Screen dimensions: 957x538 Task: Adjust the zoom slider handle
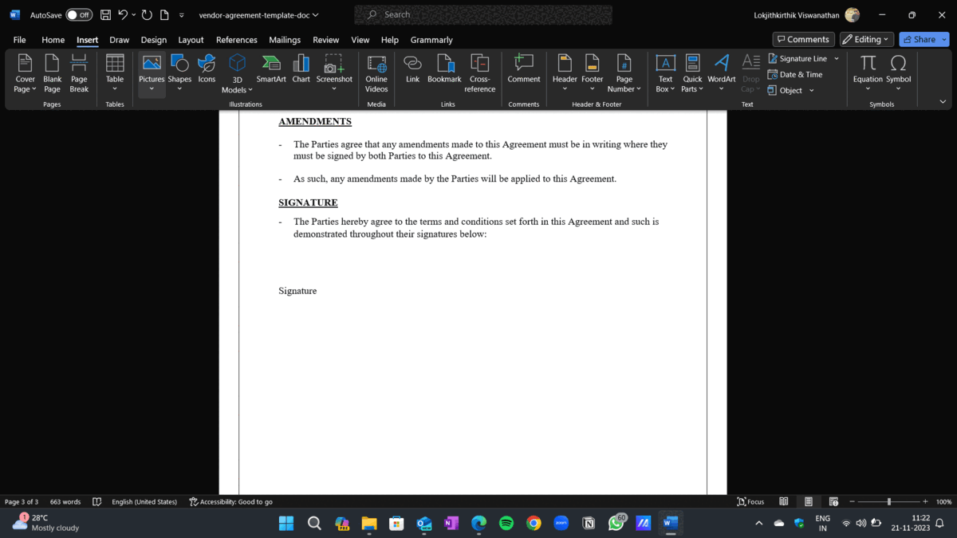click(889, 502)
